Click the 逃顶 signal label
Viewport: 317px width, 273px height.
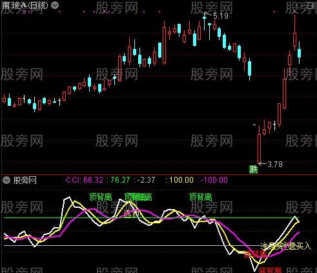132,214
